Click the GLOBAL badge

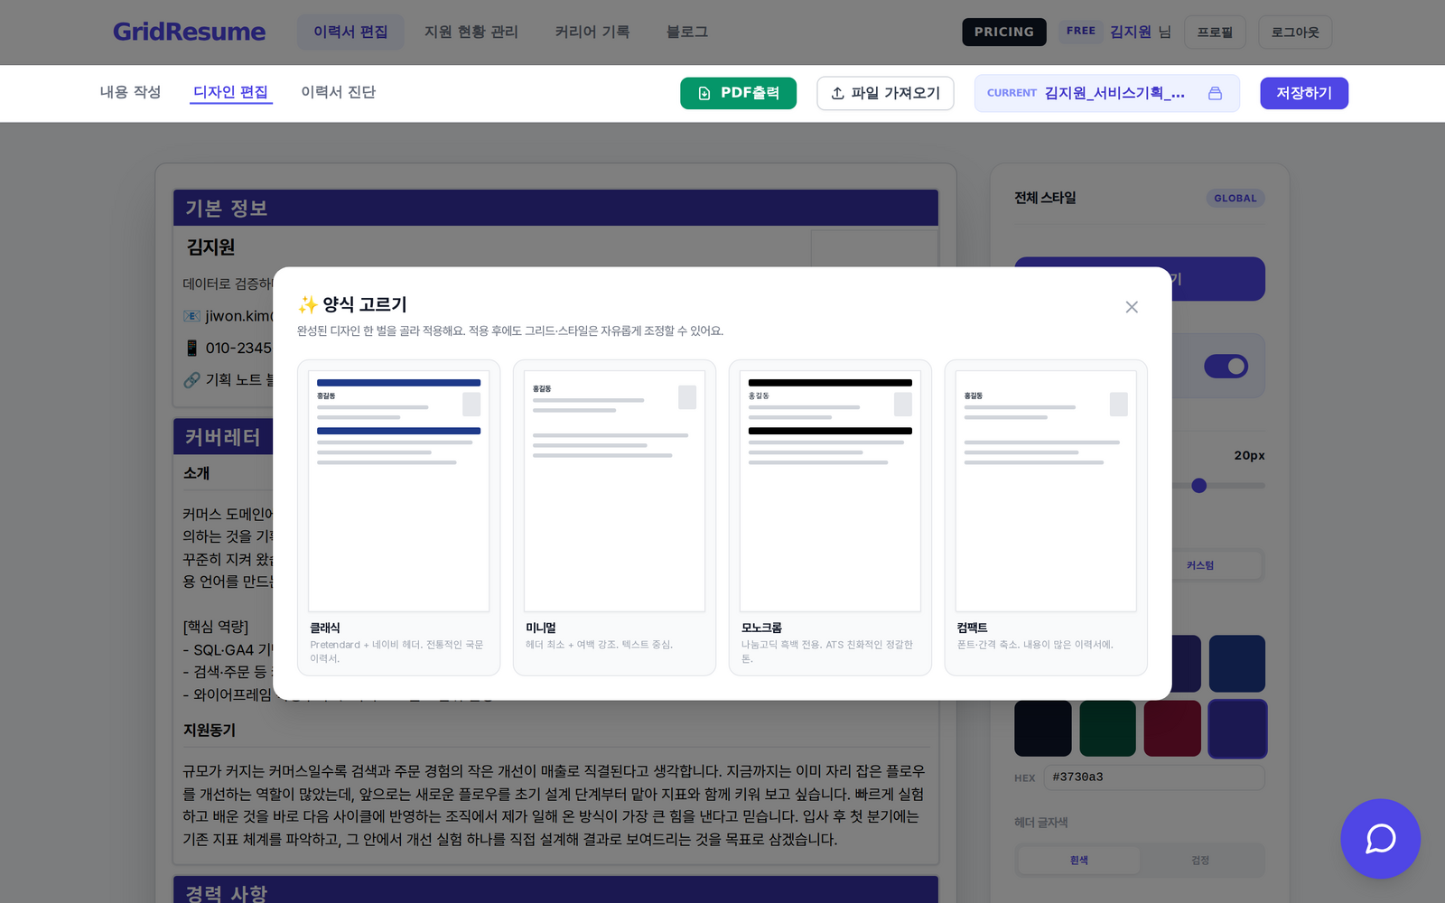(x=1235, y=199)
